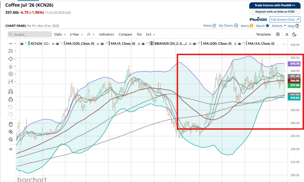Zoom in with the magnifier plus icon

tap(11, 132)
